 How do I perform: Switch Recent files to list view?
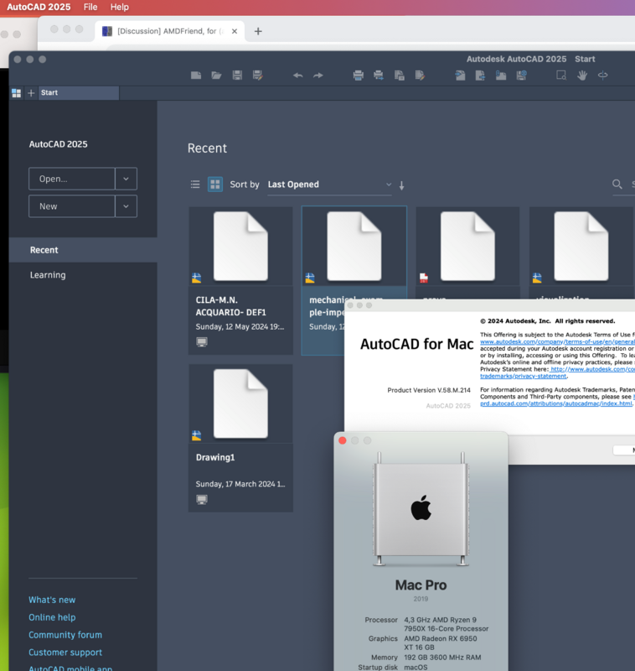click(x=195, y=185)
